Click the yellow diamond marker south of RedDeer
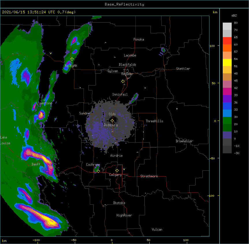Viewport: 249px width, 244px height. pyautogui.click(x=123, y=81)
